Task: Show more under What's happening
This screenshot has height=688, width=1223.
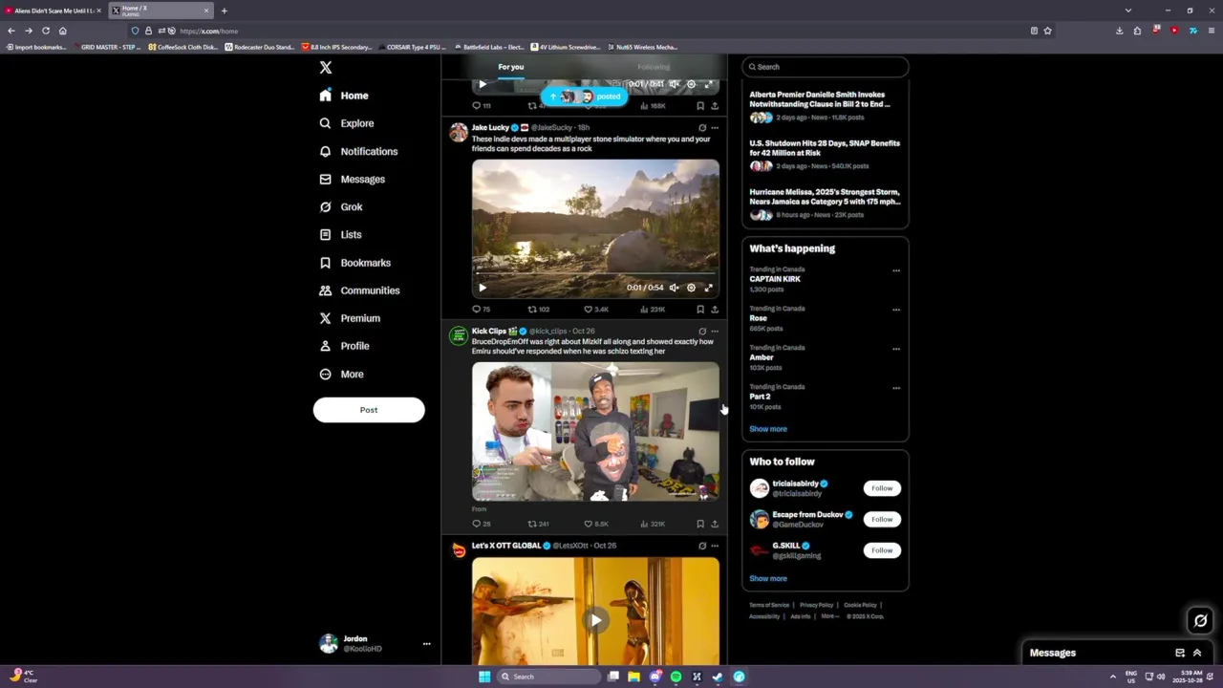Action: (768, 429)
